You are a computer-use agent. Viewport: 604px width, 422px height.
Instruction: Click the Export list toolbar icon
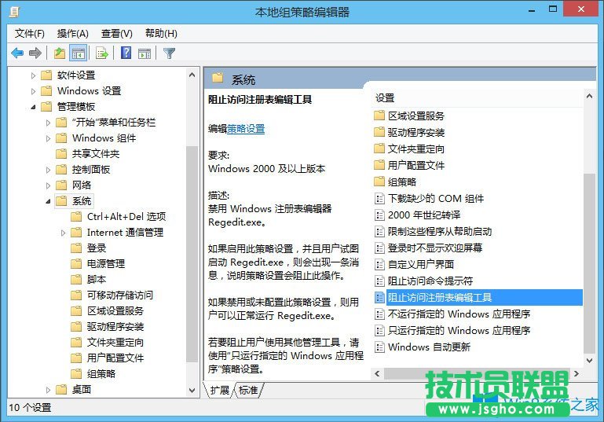point(102,53)
